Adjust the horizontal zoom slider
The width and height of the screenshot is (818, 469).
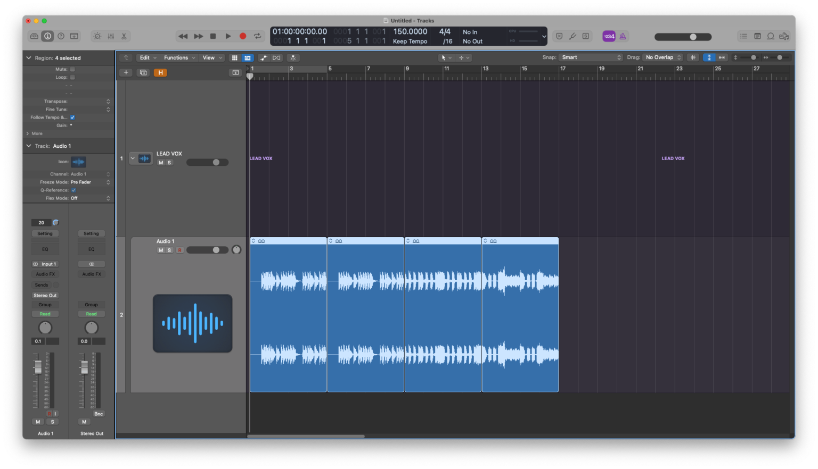[x=779, y=57]
